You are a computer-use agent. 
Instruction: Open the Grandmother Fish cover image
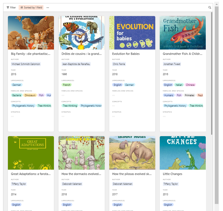(x=183, y=33)
